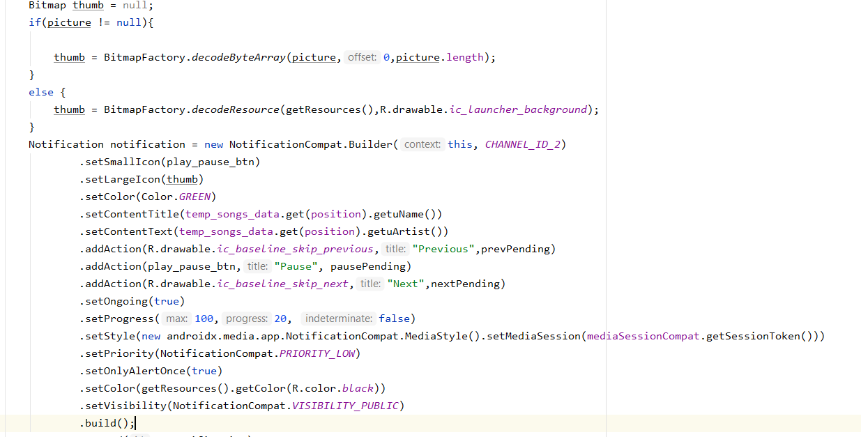Image resolution: width=861 pixels, height=437 pixels.
Task: Click the 'this' keyword
Action: 460,144
